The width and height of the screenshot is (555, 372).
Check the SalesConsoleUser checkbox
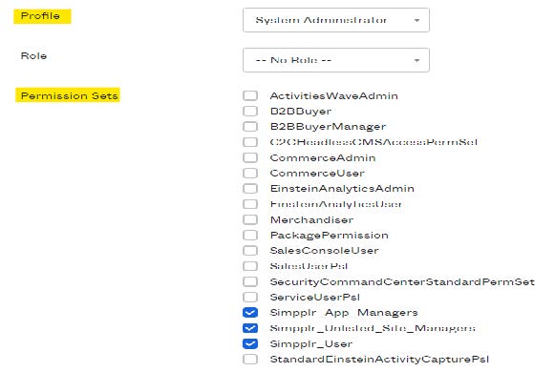250,251
